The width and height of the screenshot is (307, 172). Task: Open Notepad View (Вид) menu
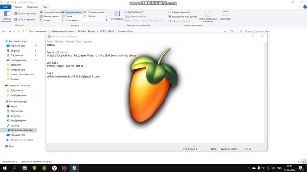point(78,42)
